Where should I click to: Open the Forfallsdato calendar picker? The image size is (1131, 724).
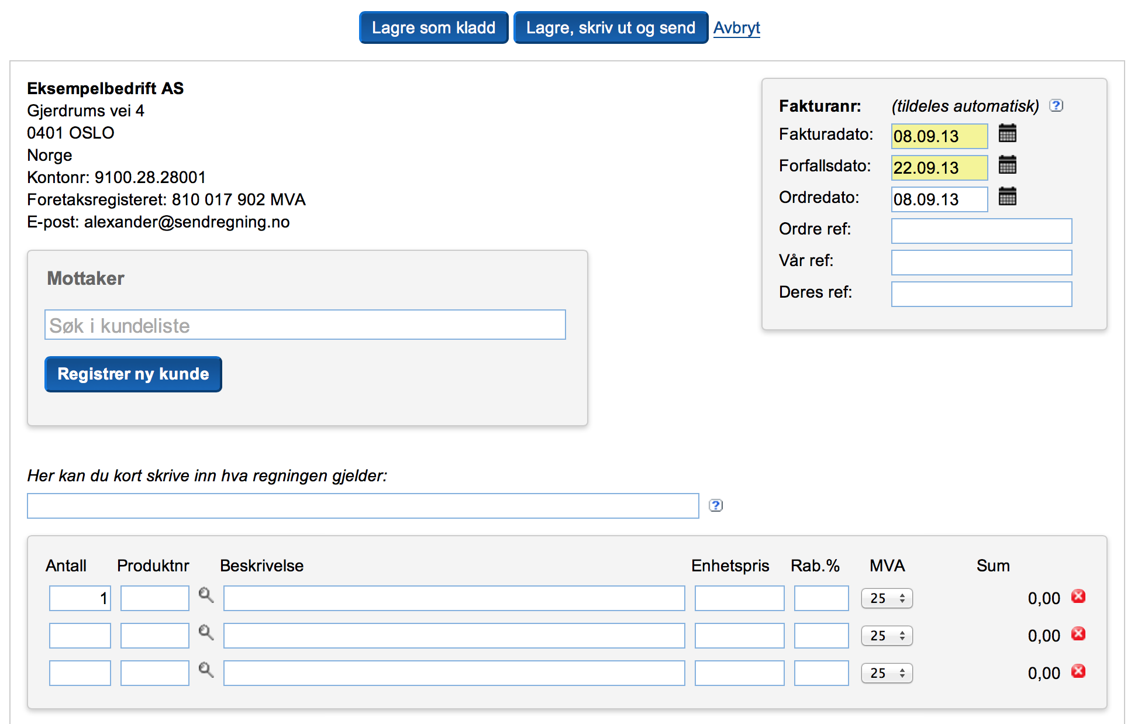(1007, 166)
